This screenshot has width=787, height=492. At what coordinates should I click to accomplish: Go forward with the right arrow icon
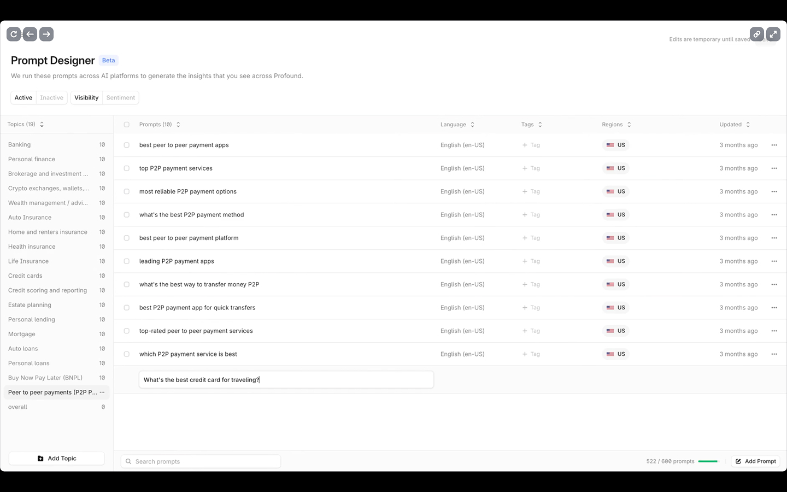point(46,34)
